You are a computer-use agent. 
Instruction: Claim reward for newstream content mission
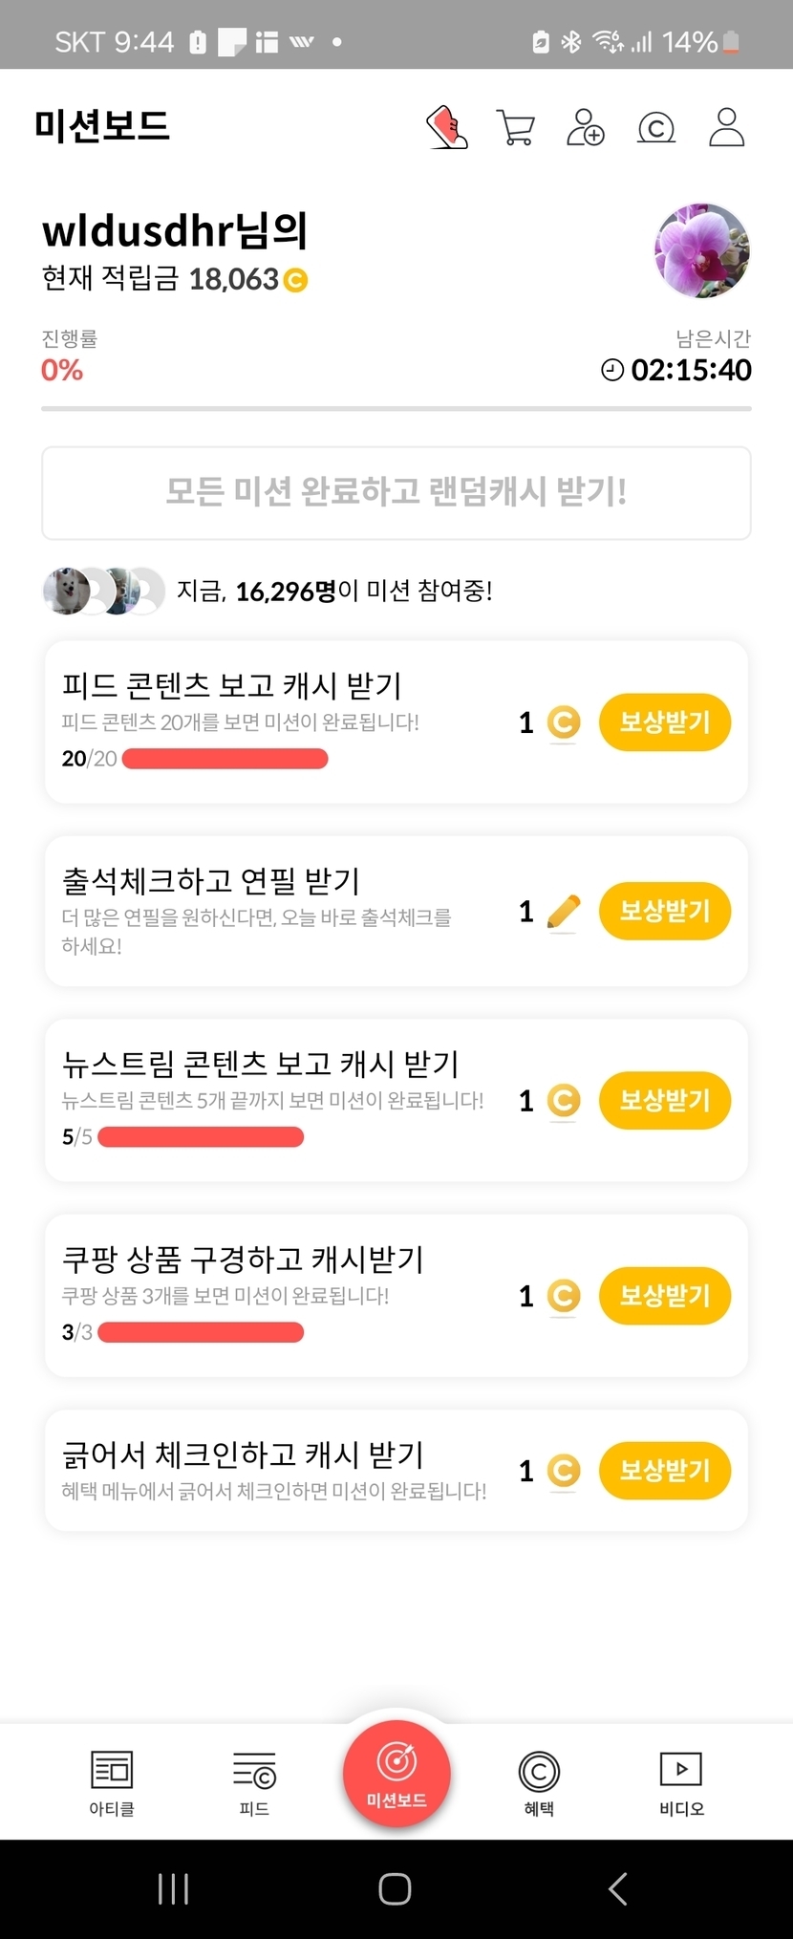(x=664, y=1100)
